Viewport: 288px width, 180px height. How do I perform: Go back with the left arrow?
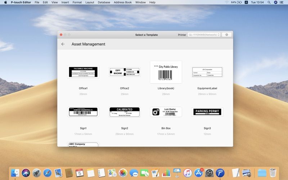[63, 44]
